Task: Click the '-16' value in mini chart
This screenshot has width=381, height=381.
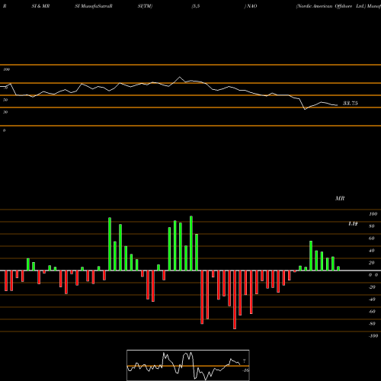Action: click(x=245, y=370)
